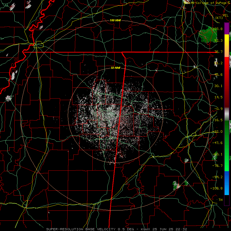Click the large green echo near the legend
Screen dimensions: 231x231
pyautogui.click(x=208, y=35)
